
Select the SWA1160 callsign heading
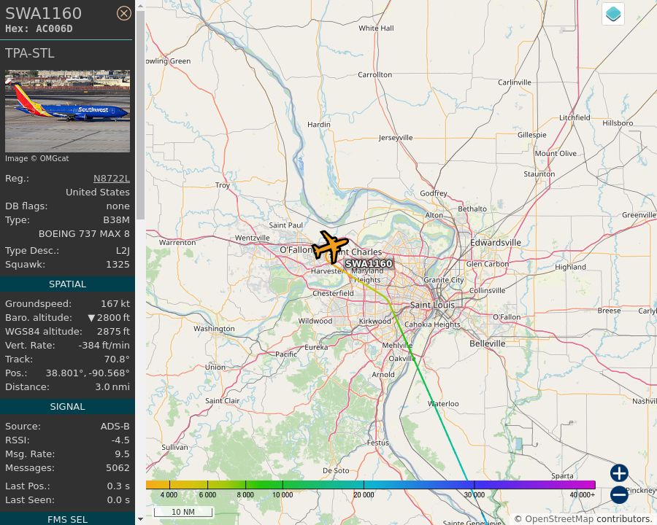tap(44, 13)
